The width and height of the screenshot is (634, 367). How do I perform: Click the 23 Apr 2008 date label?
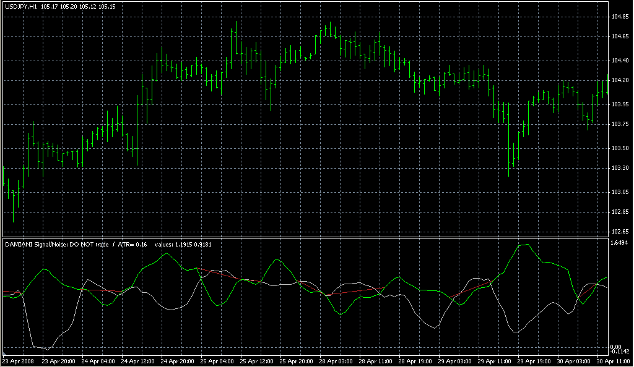[19, 361]
